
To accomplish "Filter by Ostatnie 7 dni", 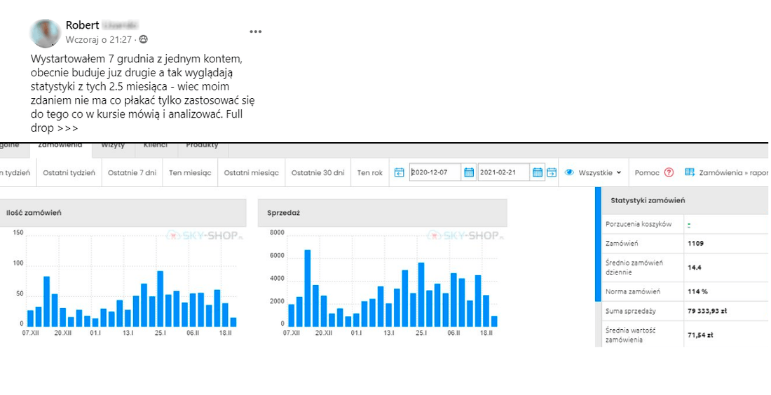I will [132, 172].
